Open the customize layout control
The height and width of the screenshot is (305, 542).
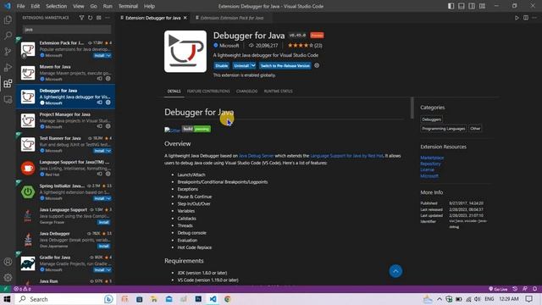click(x=482, y=6)
